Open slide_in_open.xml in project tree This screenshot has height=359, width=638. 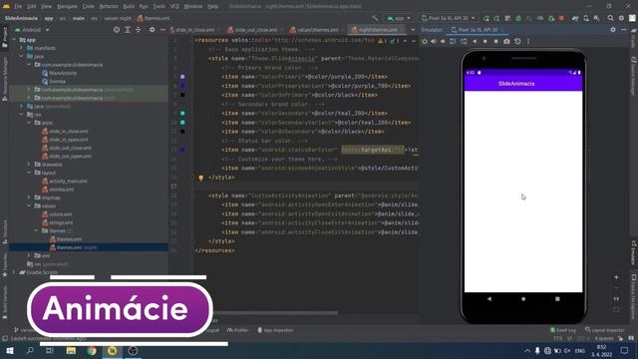point(69,140)
